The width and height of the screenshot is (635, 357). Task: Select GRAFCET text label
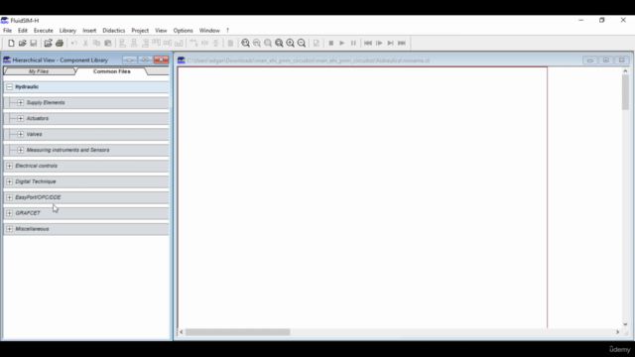click(x=28, y=213)
